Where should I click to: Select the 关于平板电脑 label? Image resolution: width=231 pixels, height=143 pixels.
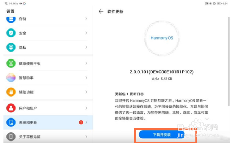[30, 137]
